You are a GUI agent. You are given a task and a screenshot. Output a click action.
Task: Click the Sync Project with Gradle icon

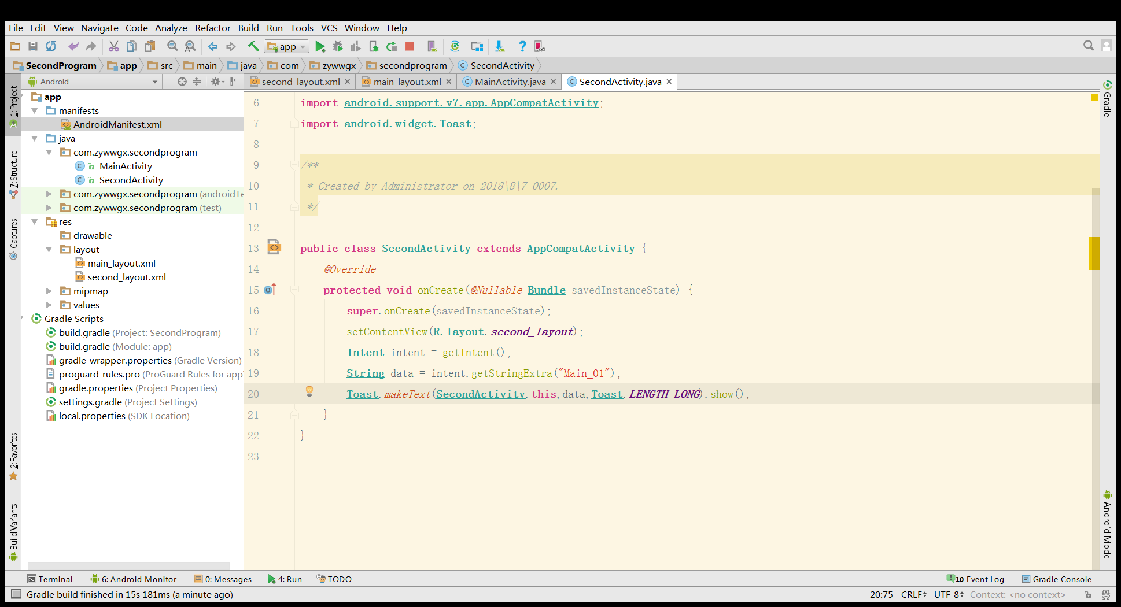455,47
